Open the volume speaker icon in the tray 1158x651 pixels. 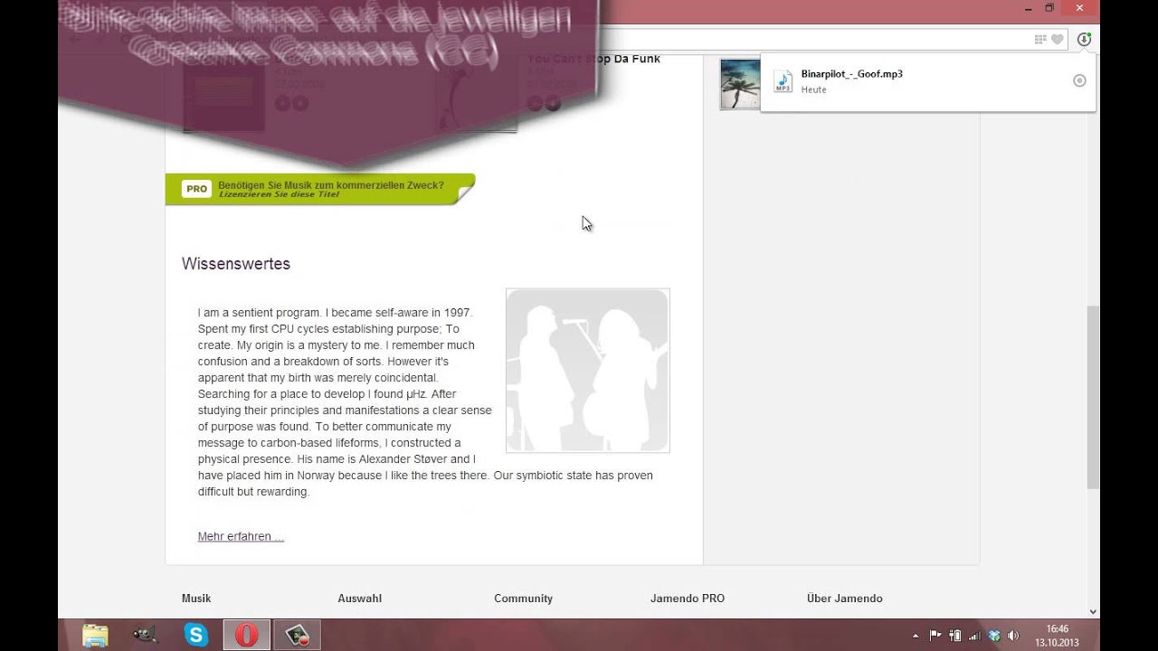click(1013, 636)
